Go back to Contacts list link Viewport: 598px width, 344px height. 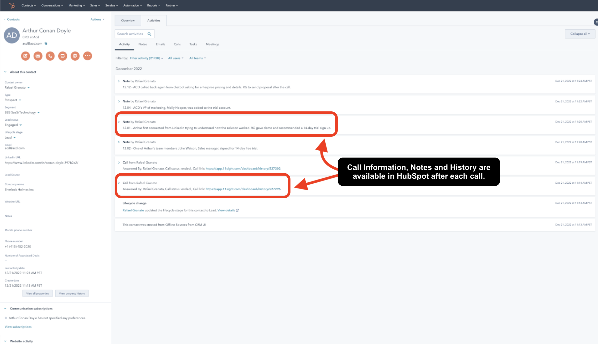click(x=12, y=19)
